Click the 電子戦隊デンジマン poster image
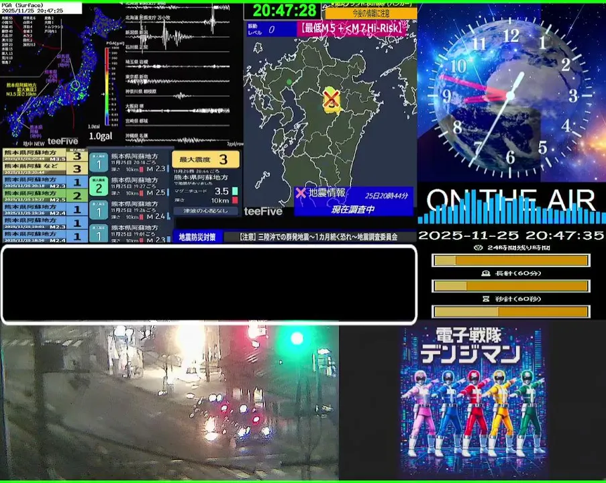Viewport: 606px width, 483px height. pos(474,400)
